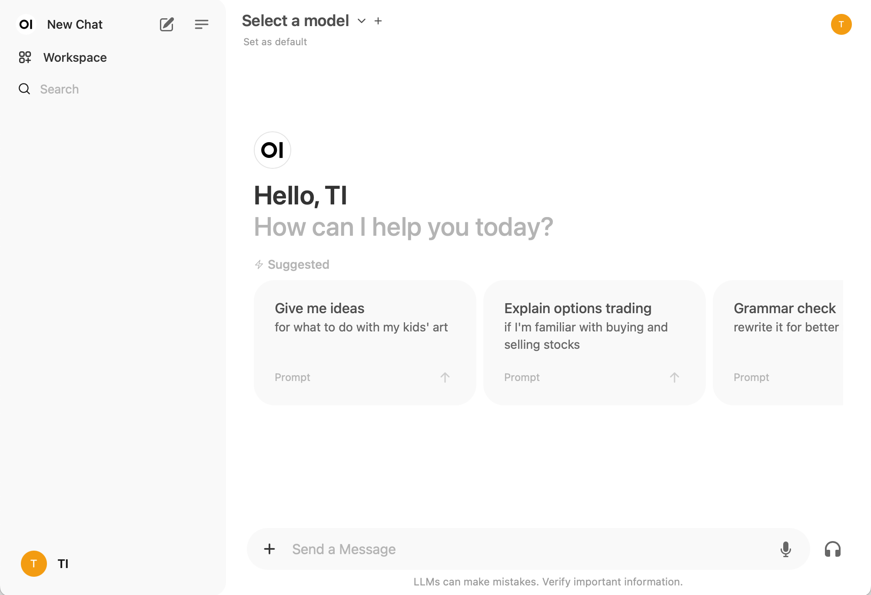Open the TI user menu in sidebar

coord(45,564)
